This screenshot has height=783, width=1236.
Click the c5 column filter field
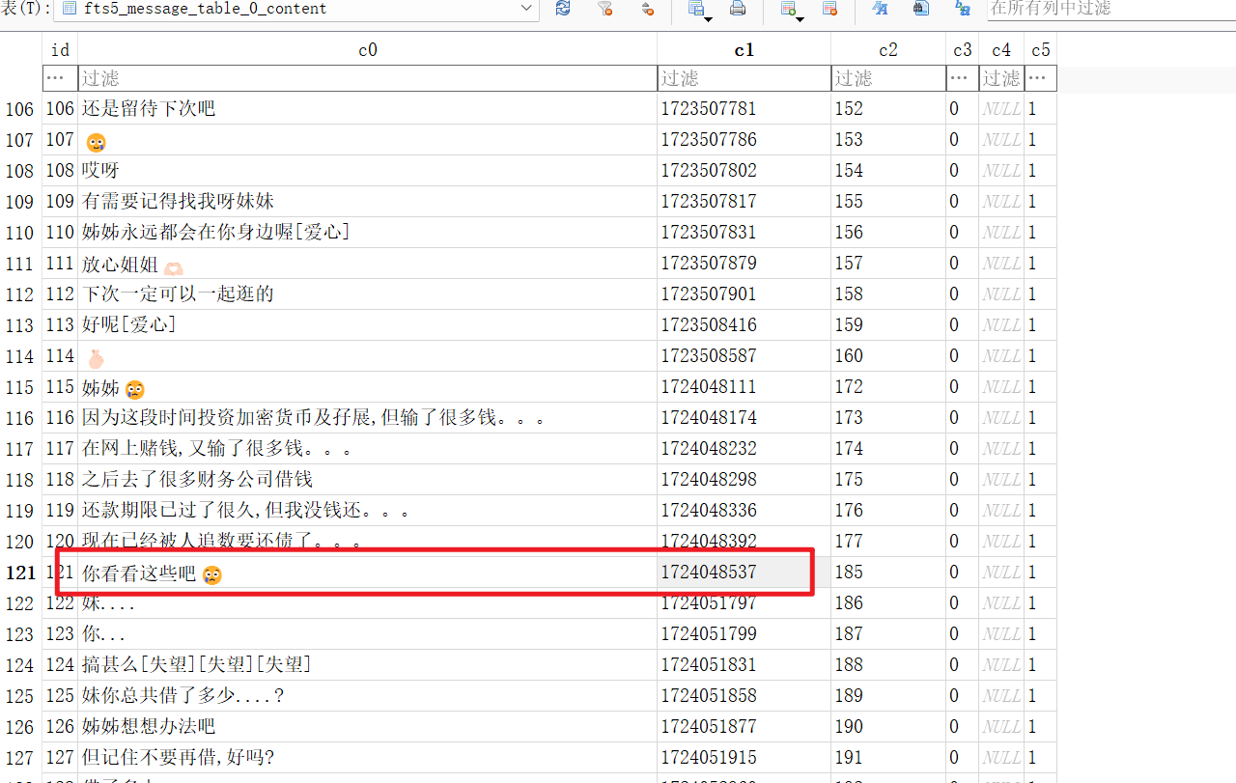click(x=1040, y=78)
